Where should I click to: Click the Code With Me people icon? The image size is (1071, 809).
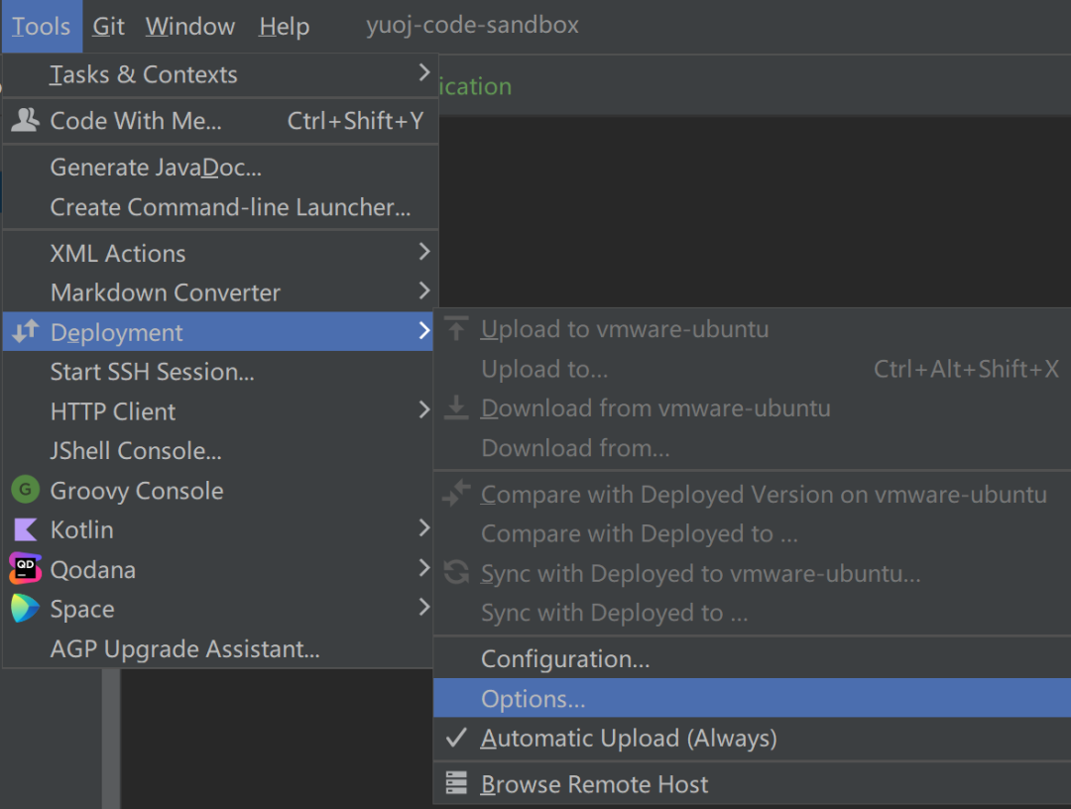(25, 121)
